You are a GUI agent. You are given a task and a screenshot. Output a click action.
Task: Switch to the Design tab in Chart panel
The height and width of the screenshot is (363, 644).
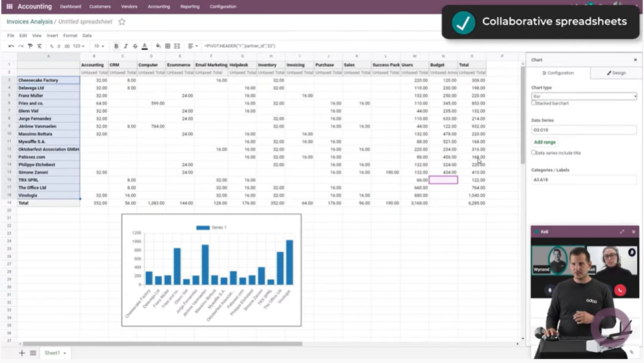pos(615,73)
